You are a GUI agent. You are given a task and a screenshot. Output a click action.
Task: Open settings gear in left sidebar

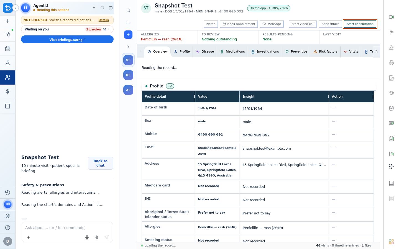pos(8,216)
